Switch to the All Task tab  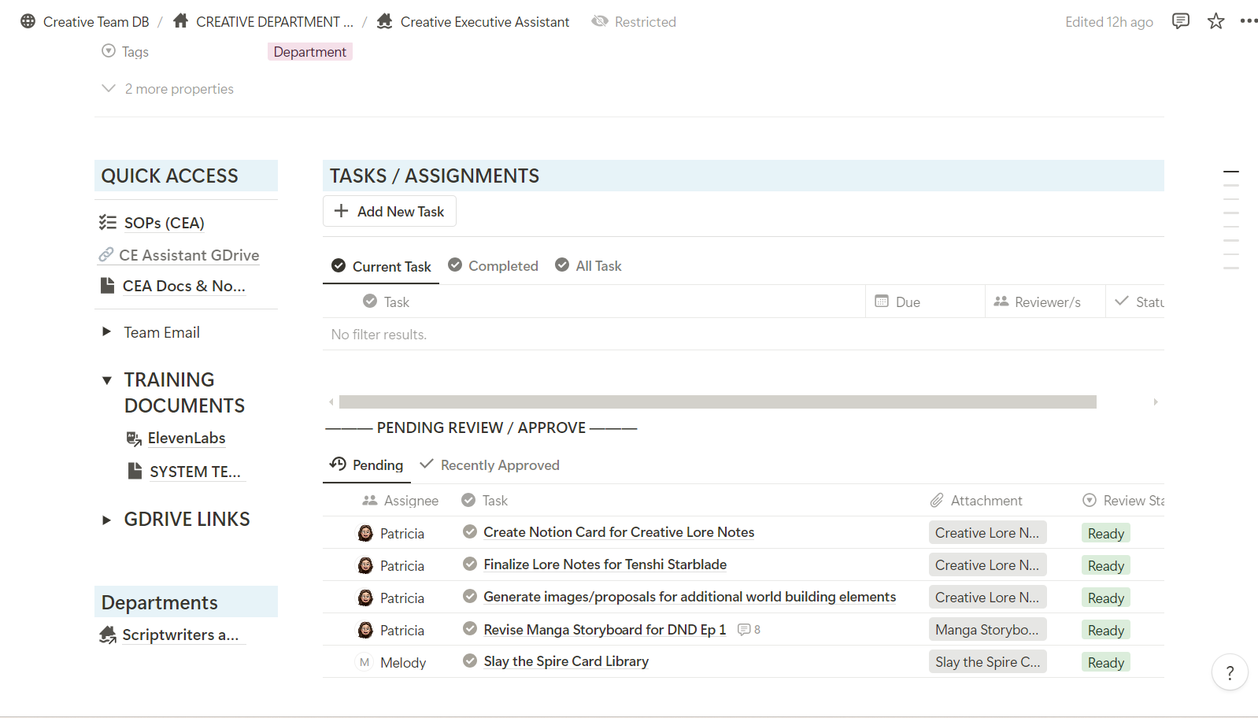(588, 265)
